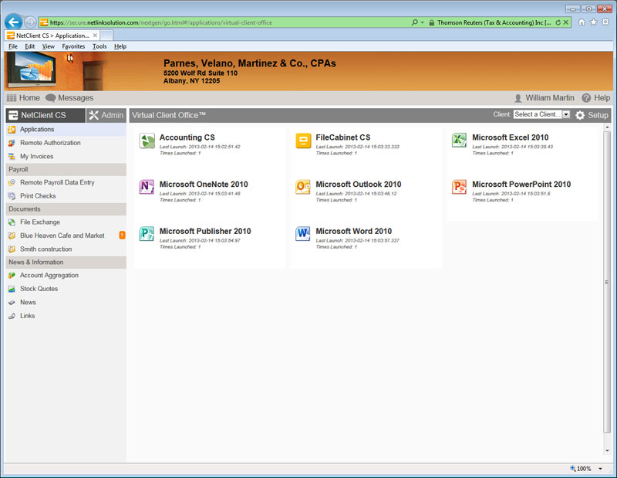
Task: Open Microsoft Word 2010 icon
Action: pyautogui.click(x=303, y=234)
